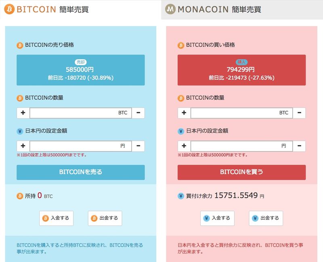Increase BTC quantity in the sell panel
Screen dimensions: 323x262
23,113
